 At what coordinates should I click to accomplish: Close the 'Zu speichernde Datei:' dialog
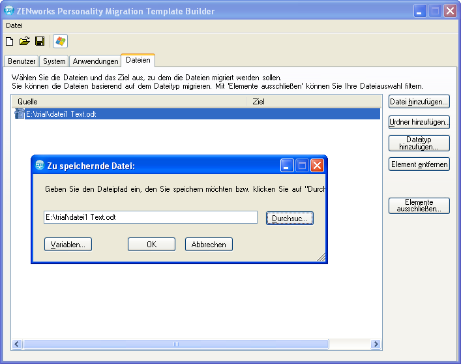pyautogui.click(x=318, y=165)
